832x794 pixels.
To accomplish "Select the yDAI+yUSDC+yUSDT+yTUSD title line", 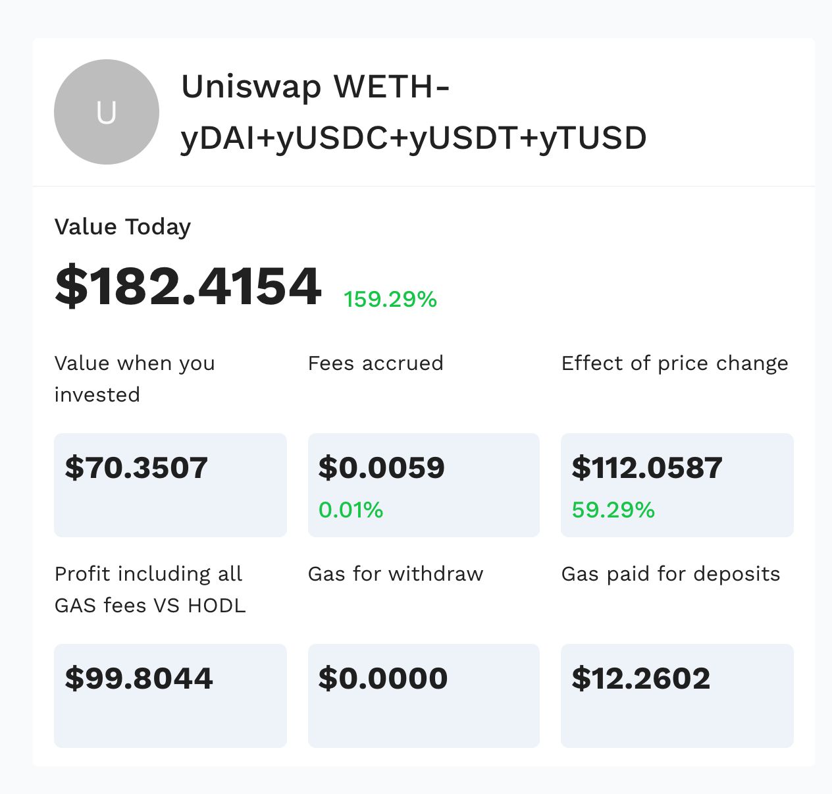I will click(x=413, y=138).
